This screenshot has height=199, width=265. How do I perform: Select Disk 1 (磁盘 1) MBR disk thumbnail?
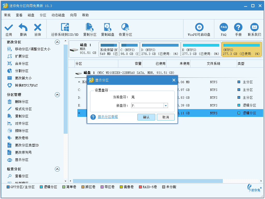(x=84, y=49)
